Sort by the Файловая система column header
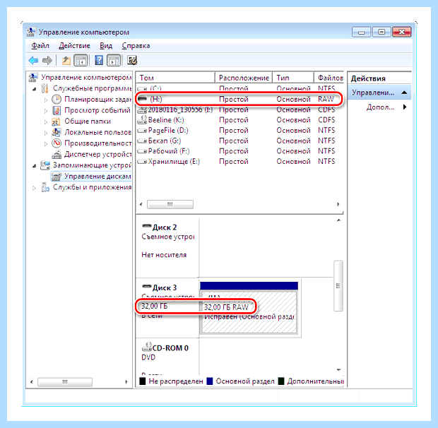 (x=329, y=78)
